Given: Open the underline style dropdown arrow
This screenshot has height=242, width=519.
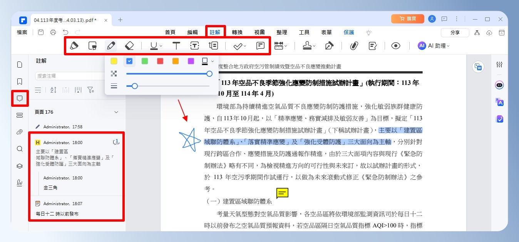Looking at the screenshot, I should (161, 46).
